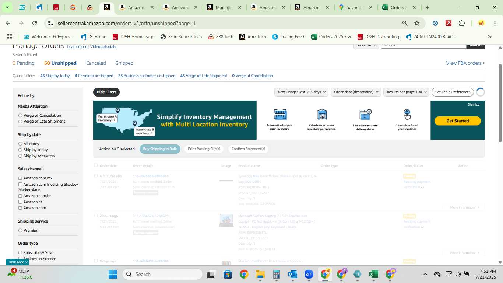Show hidden system tray icons
Viewport: 503px width, 283px height.
tap(425, 274)
